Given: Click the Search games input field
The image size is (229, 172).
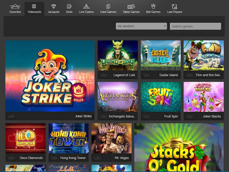Looking at the screenshot, I should coord(196,26).
